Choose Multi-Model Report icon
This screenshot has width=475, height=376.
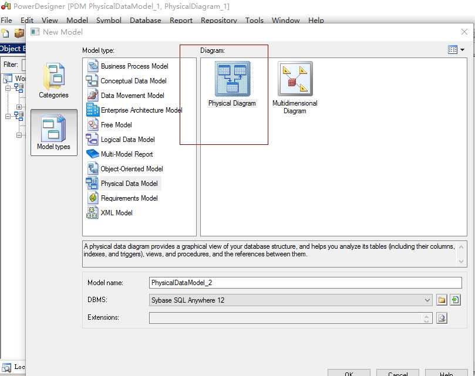[x=93, y=154]
